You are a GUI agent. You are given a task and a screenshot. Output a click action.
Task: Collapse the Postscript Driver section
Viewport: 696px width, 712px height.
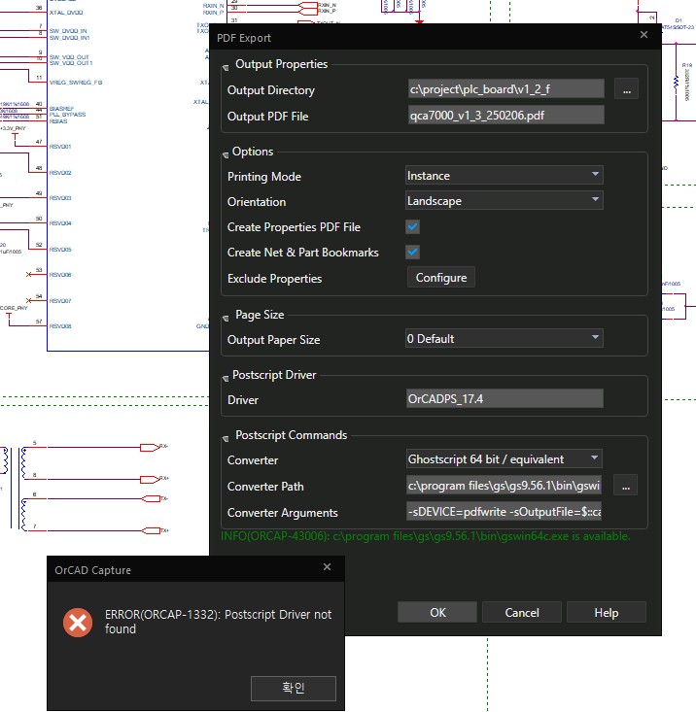(226, 379)
